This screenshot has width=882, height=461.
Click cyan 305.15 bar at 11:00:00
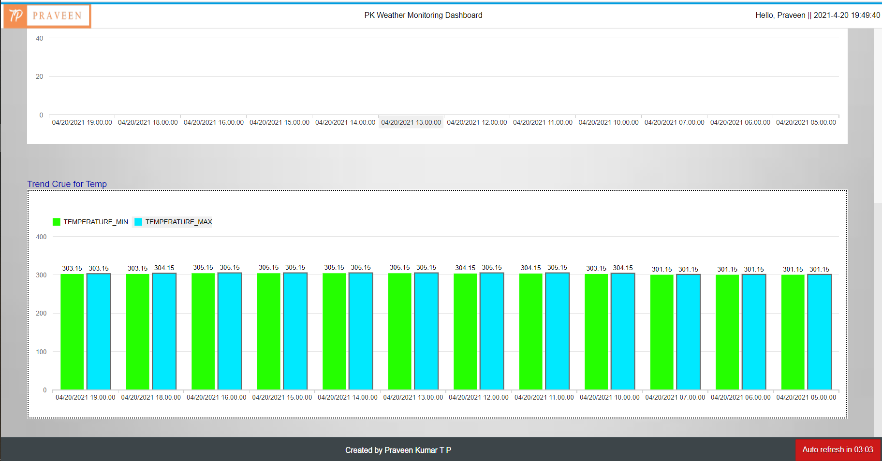558,331
